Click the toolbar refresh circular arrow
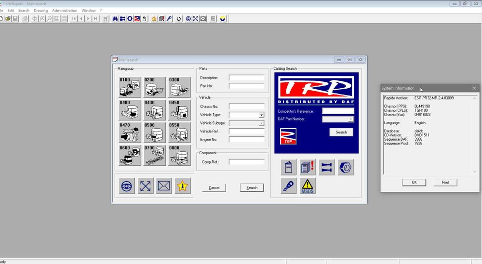 (179, 19)
